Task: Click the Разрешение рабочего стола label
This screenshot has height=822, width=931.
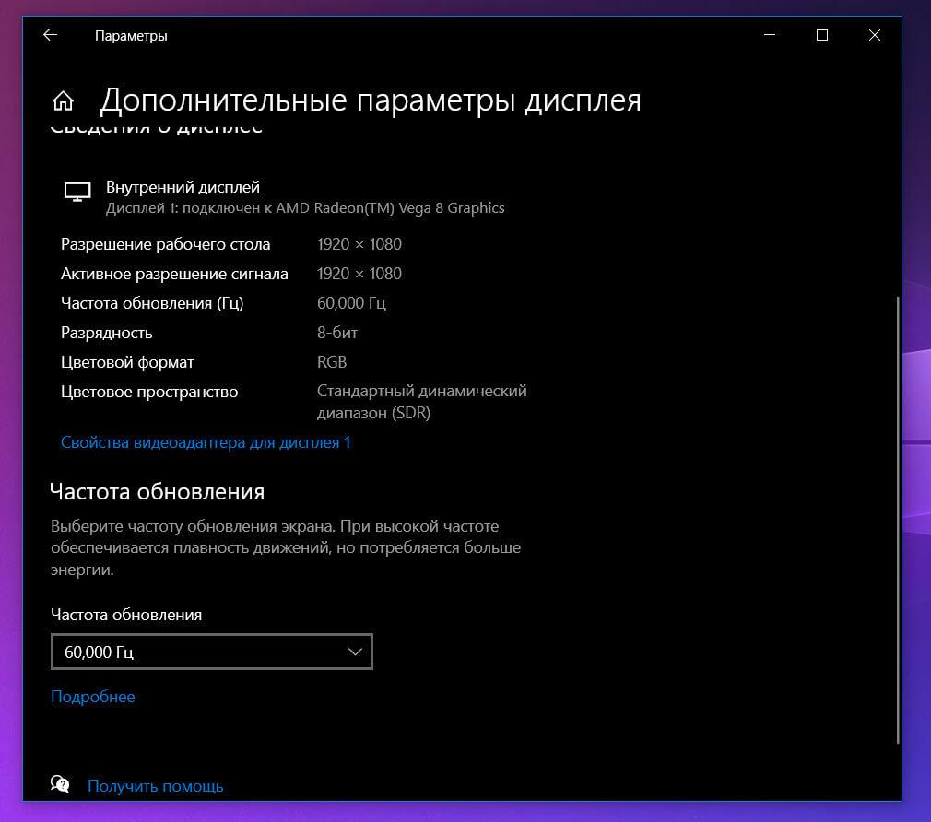Action: (166, 244)
